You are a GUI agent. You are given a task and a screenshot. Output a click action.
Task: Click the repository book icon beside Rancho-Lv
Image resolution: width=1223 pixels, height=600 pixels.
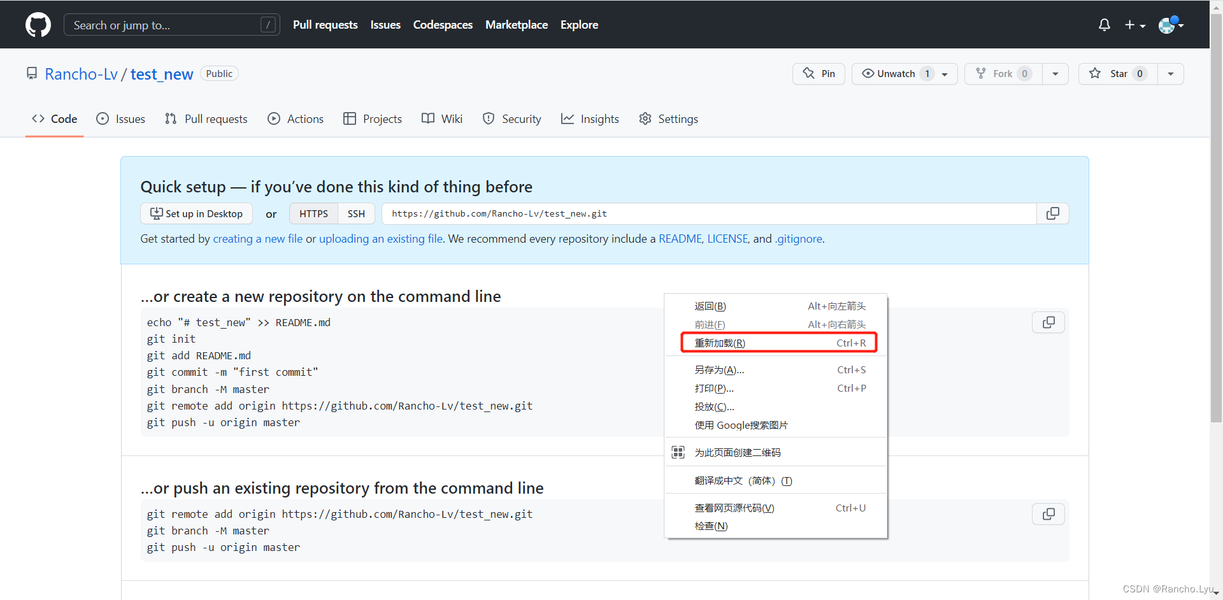[x=32, y=74]
